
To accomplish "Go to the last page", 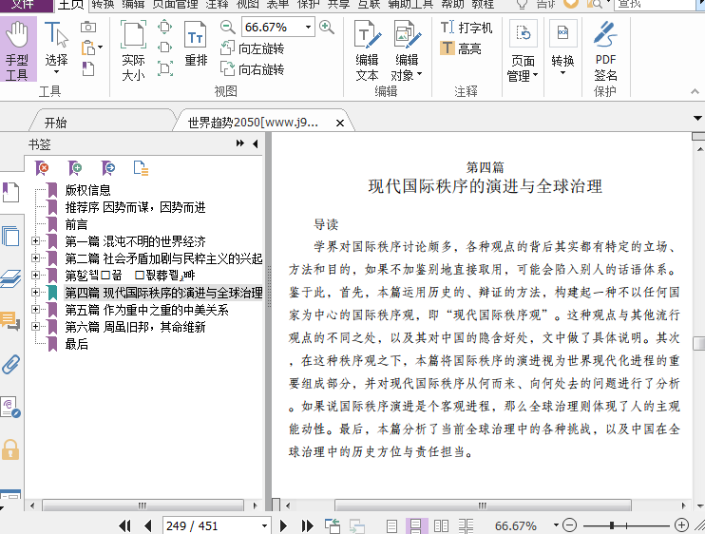I will click(308, 525).
